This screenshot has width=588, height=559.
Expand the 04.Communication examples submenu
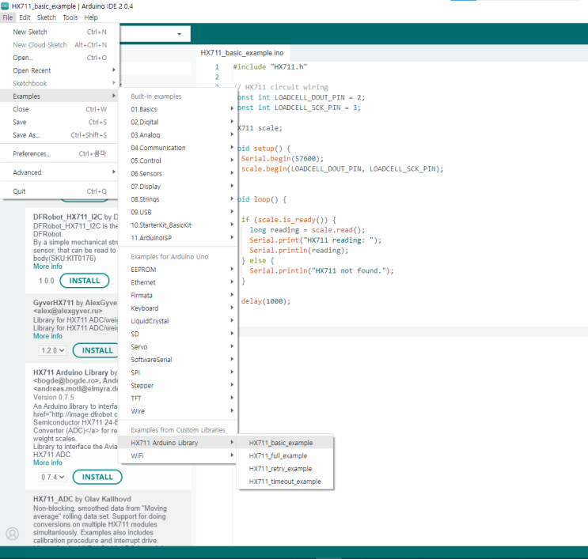[x=178, y=148]
